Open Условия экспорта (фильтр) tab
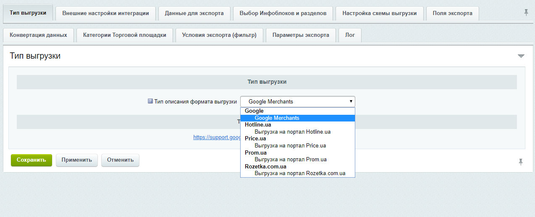The height and width of the screenshot is (217, 535). (219, 35)
